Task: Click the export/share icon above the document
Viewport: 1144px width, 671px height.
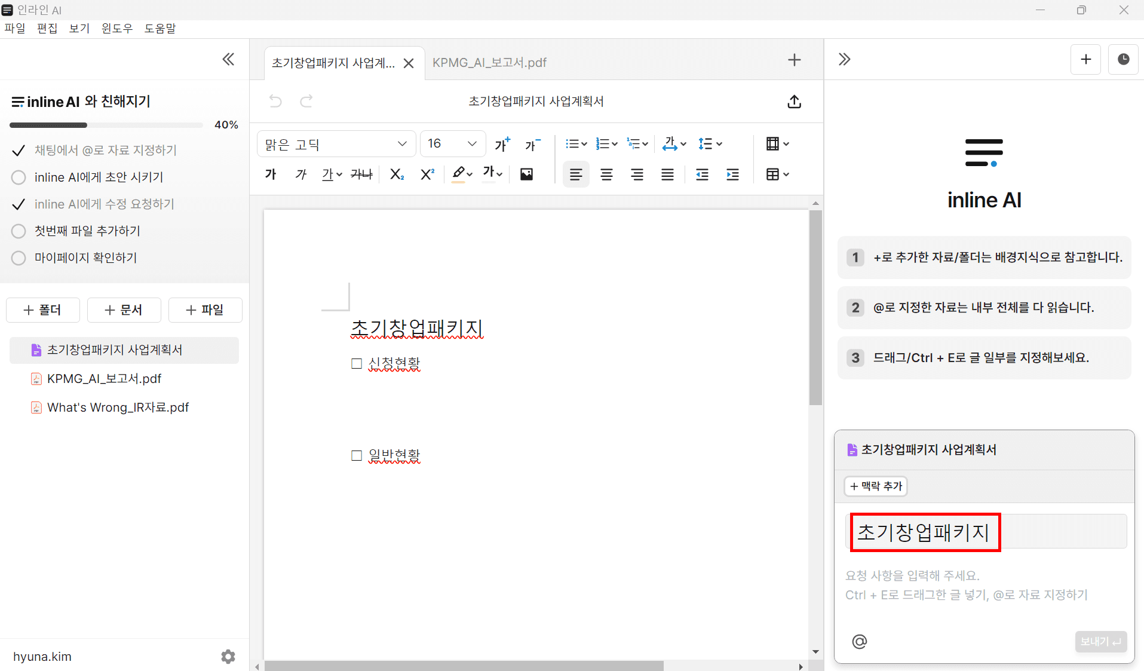Action: click(795, 102)
